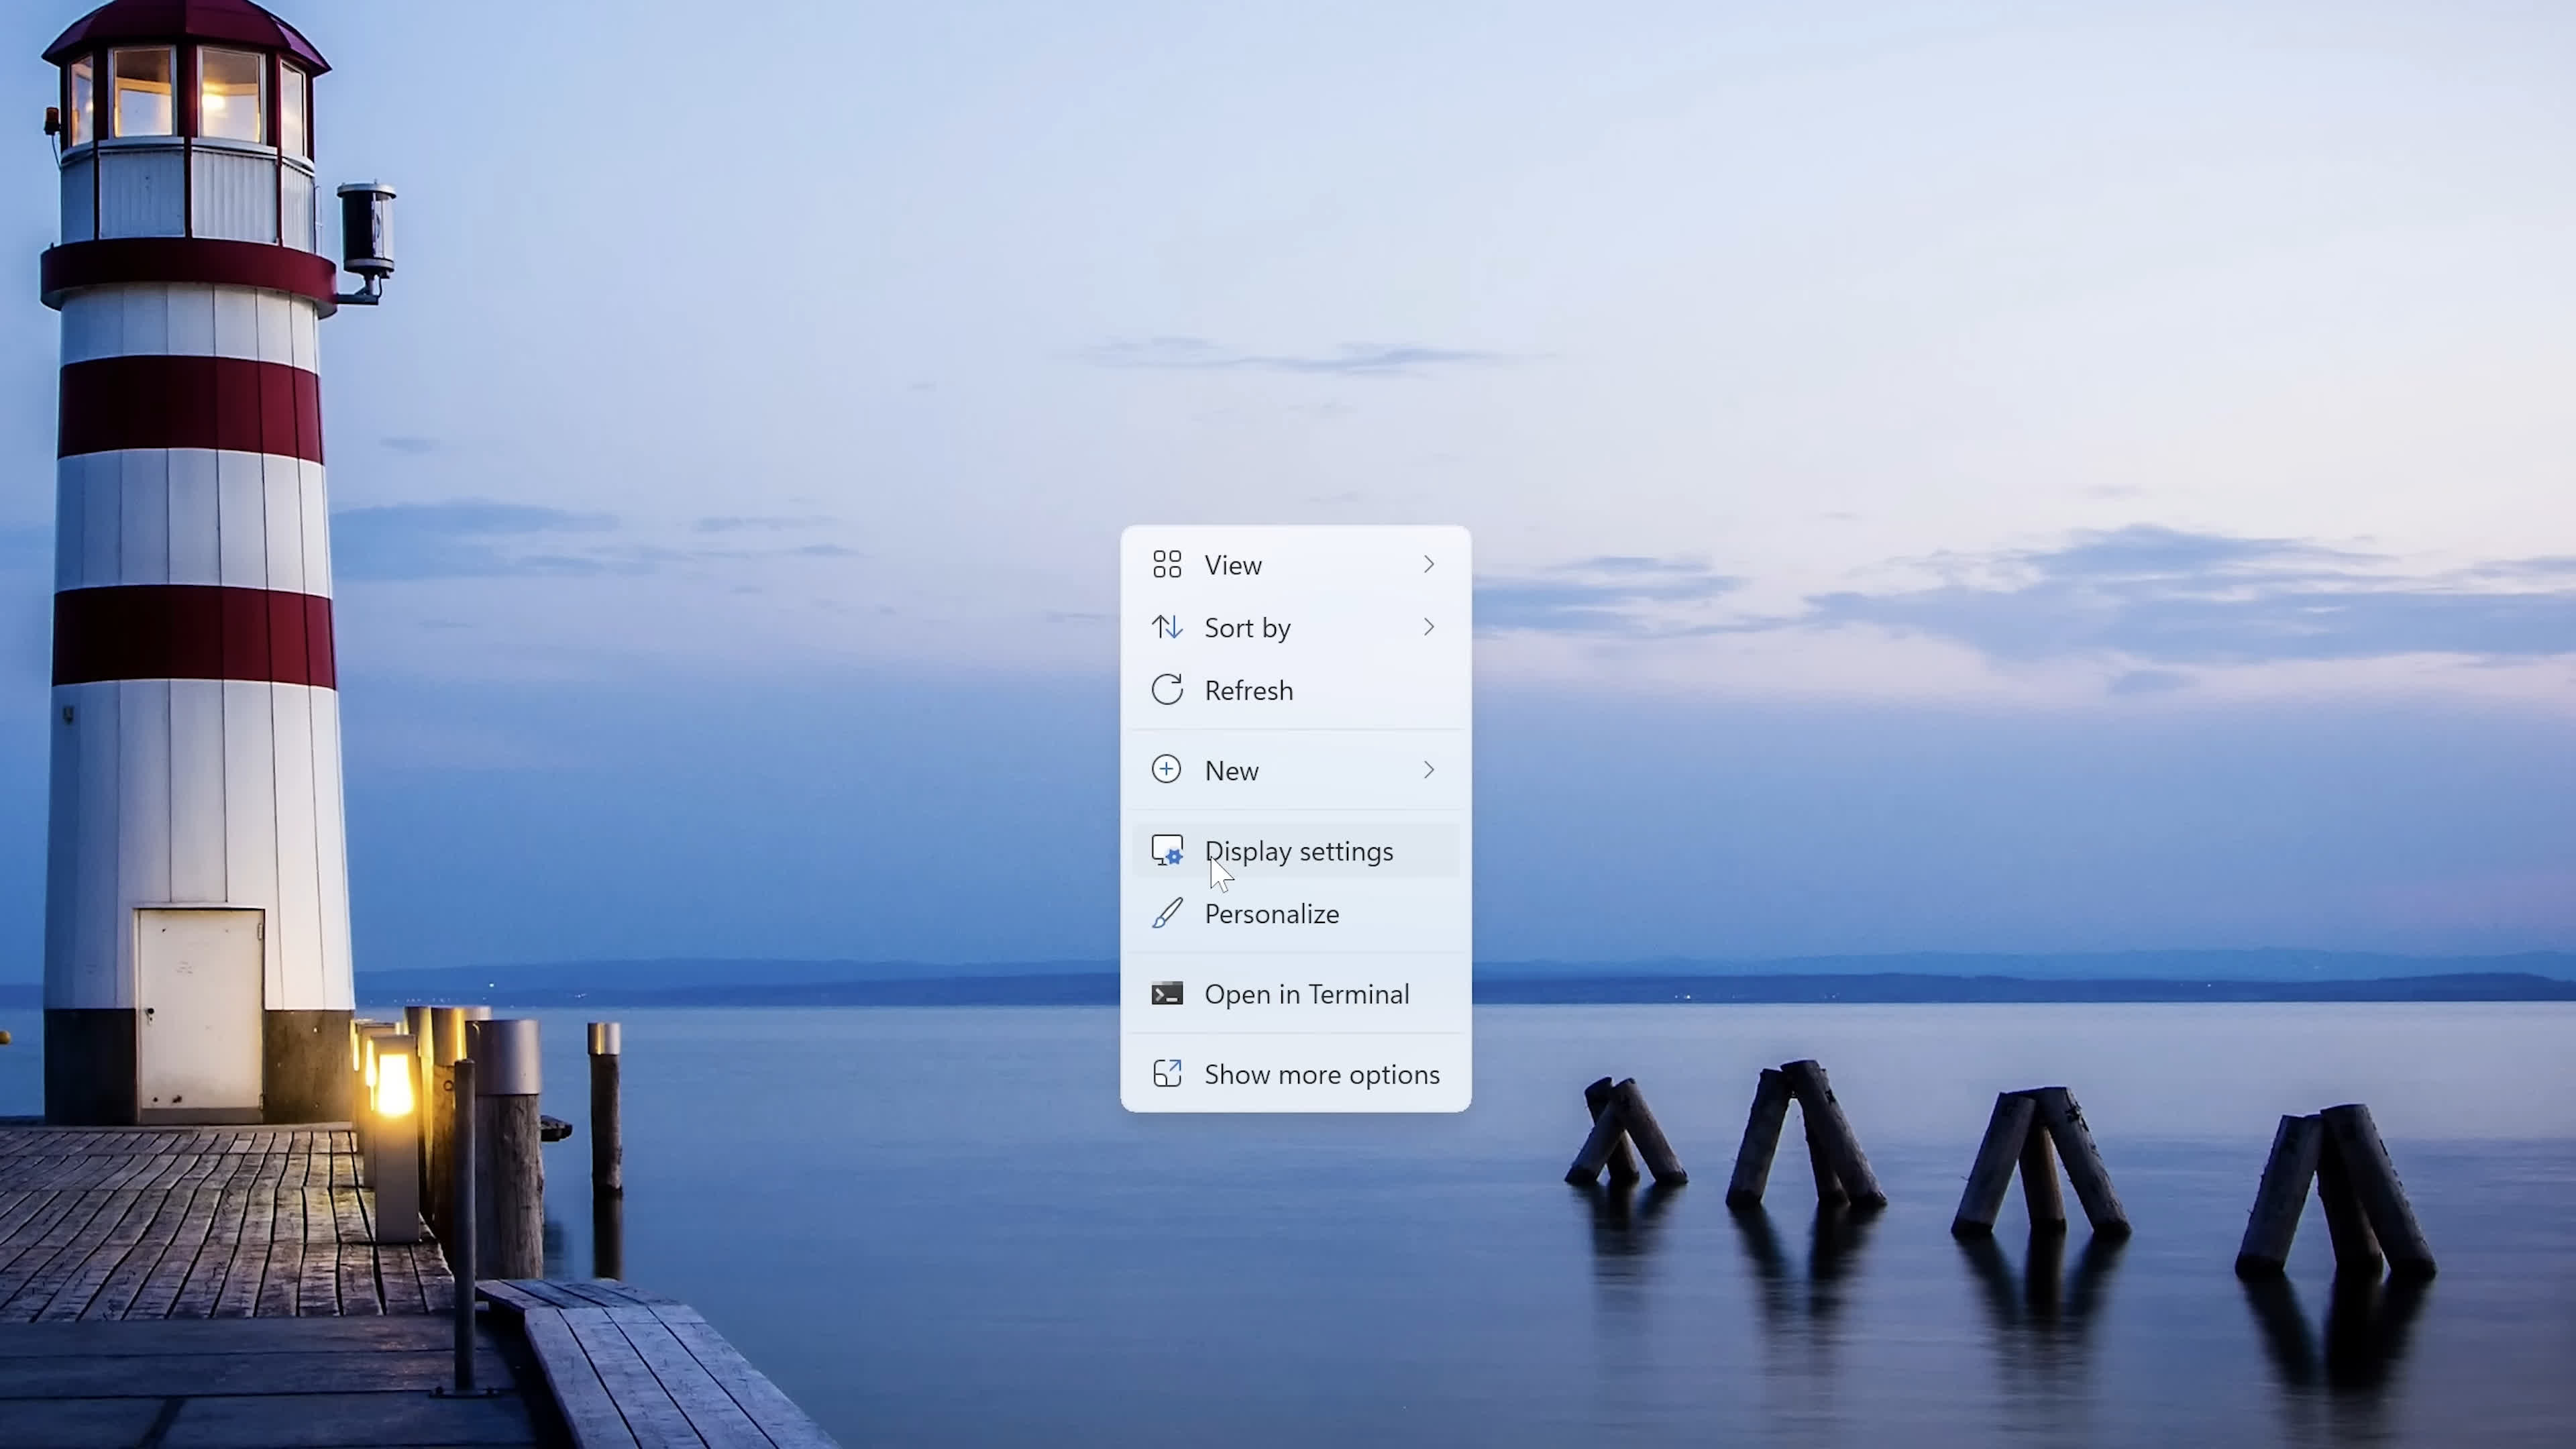The image size is (2576, 1449).
Task: Expand the Sort by submenu arrow
Action: pyautogui.click(x=1429, y=627)
